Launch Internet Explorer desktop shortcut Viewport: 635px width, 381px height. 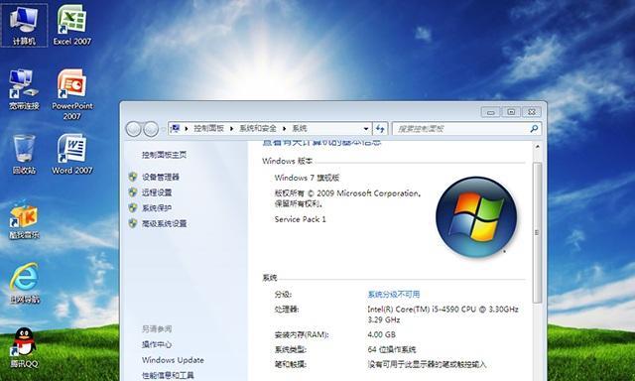tap(24, 284)
